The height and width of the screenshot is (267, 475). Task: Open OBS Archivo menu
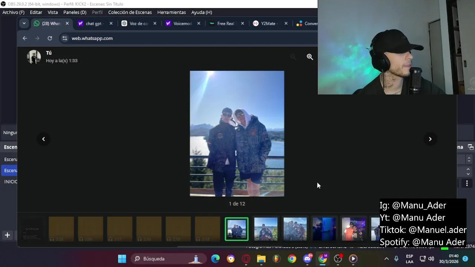(x=13, y=12)
